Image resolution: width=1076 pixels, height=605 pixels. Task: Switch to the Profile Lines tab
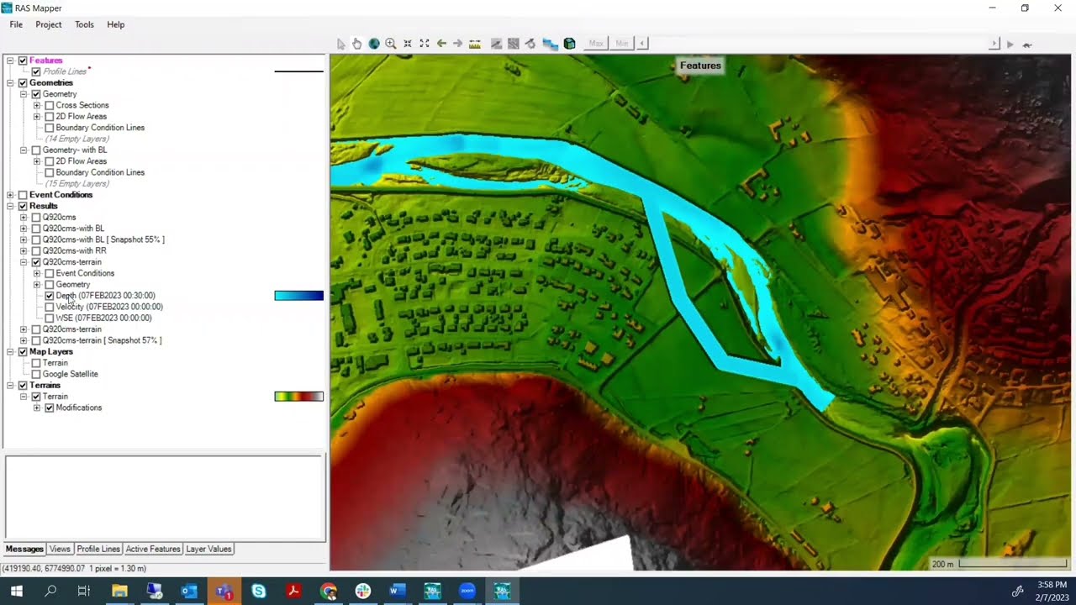(98, 549)
